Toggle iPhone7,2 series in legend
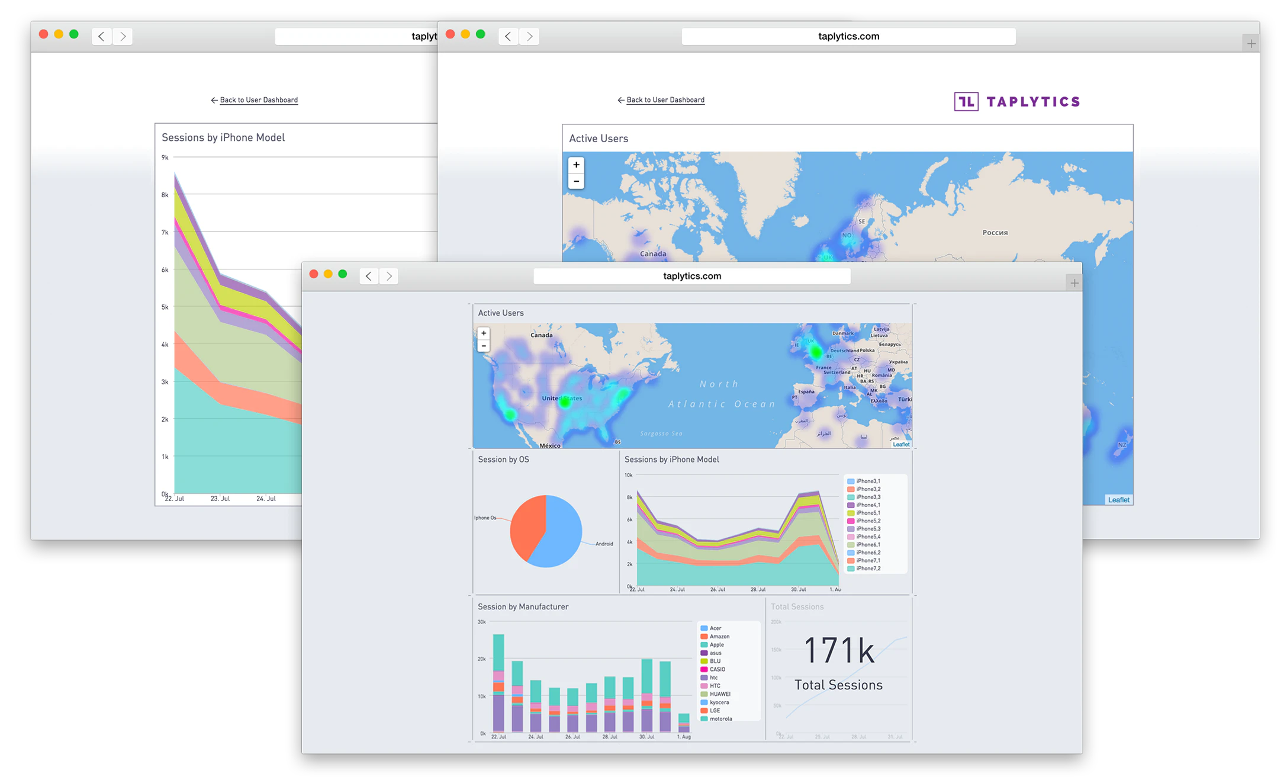This screenshot has width=1287, height=777. 867,569
